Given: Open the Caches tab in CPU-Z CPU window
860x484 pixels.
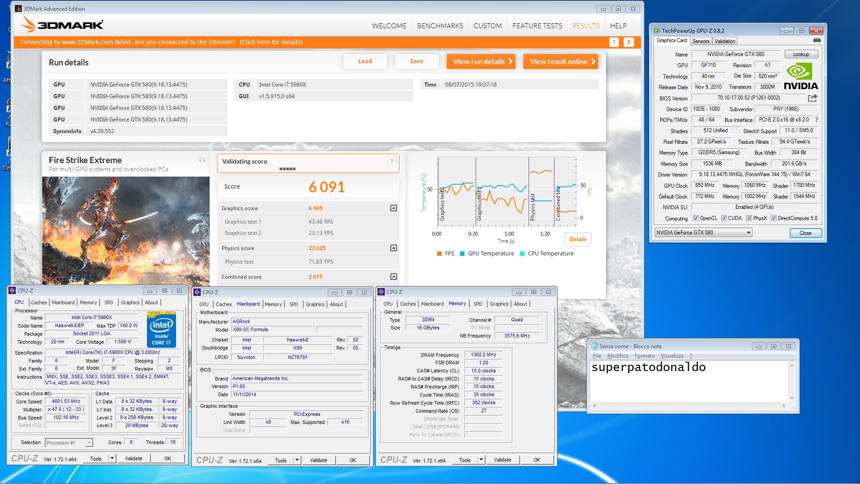Looking at the screenshot, I should click(39, 302).
